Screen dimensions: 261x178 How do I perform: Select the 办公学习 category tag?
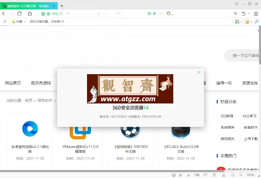point(249,116)
